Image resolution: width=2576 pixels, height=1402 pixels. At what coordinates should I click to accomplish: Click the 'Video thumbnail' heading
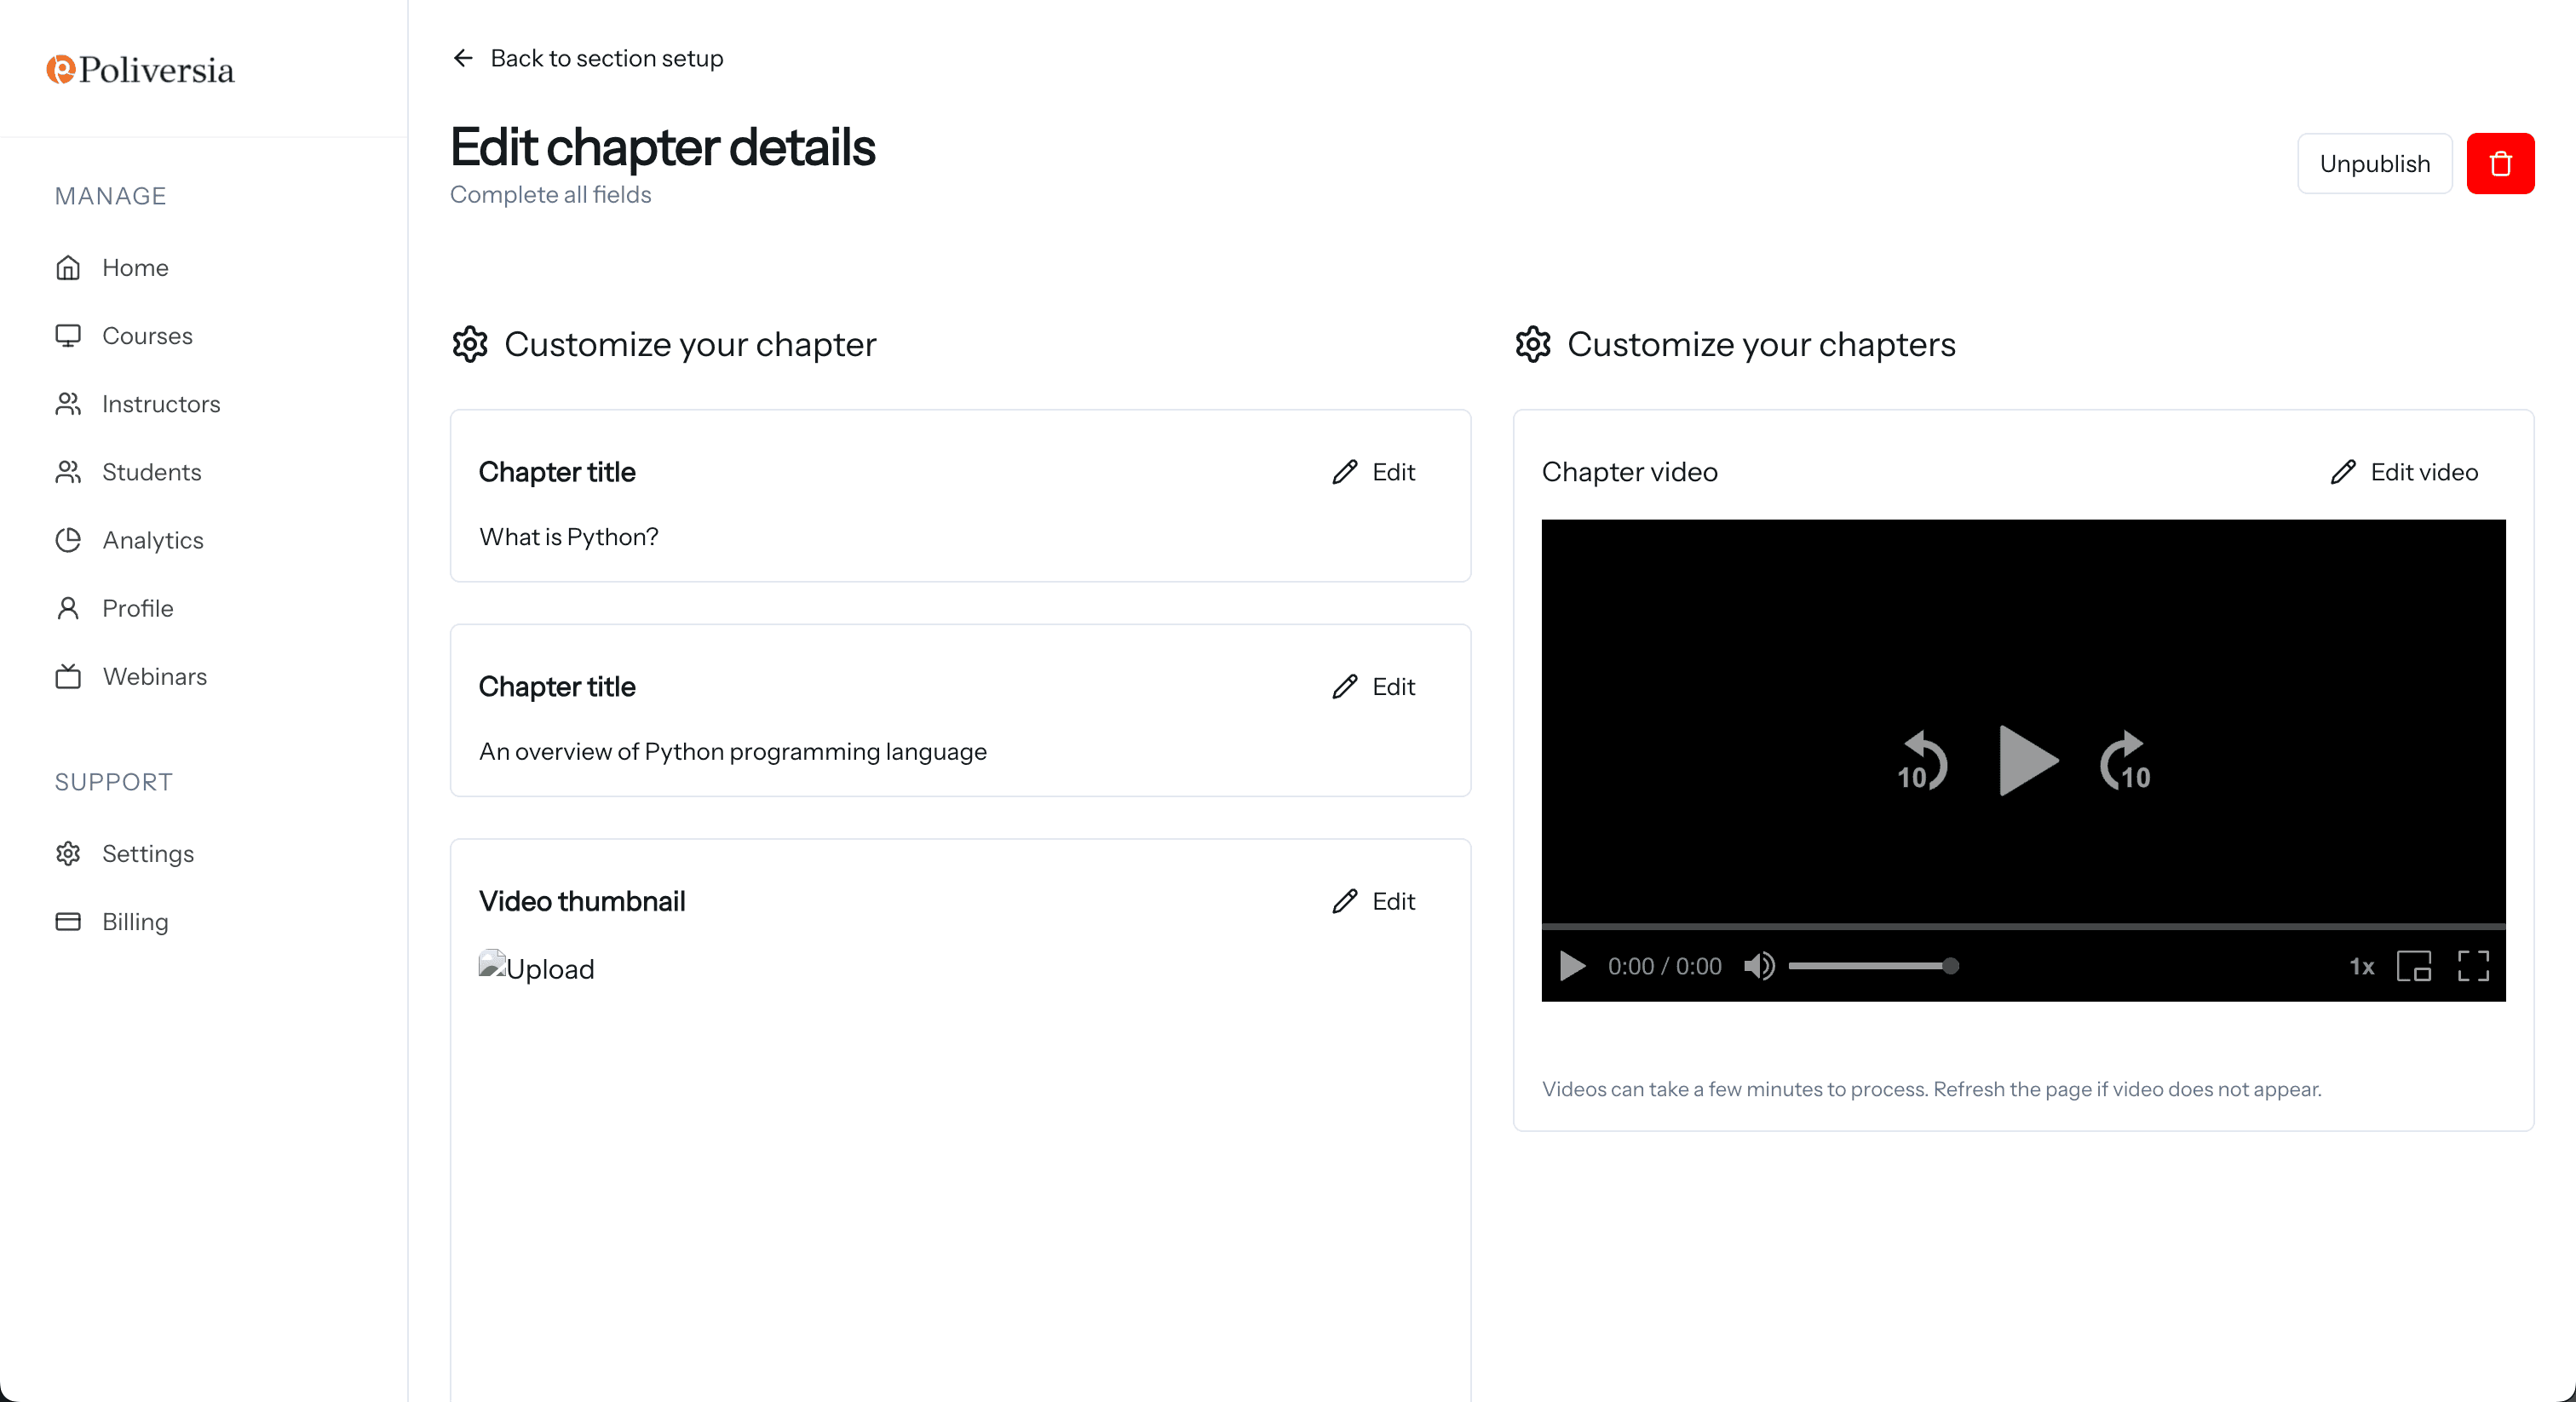click(582, 901)
